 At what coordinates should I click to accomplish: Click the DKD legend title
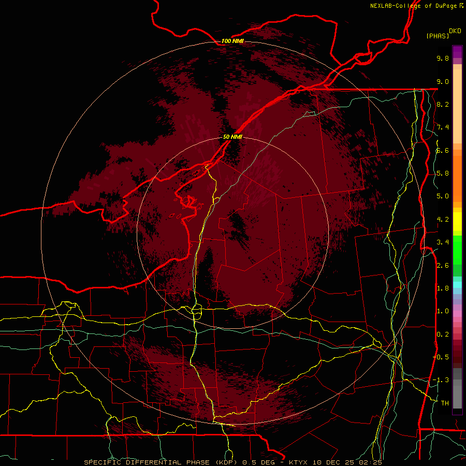(455, 31)
